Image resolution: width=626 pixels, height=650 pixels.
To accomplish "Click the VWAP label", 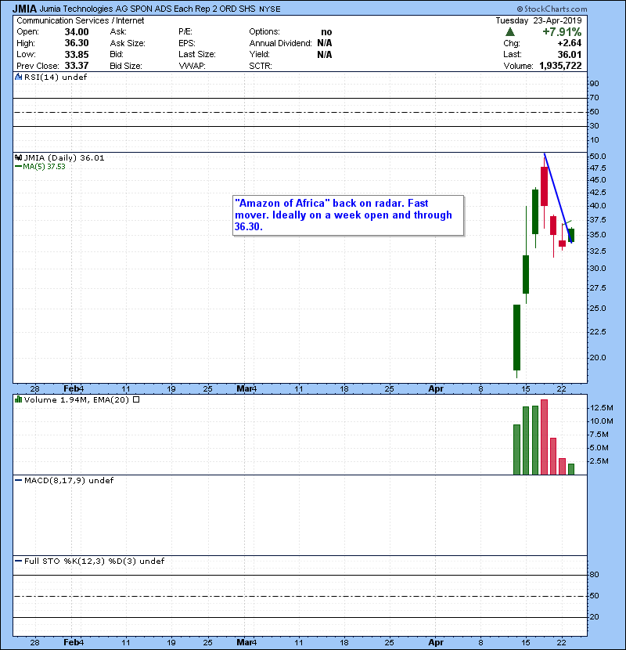I will pos(192,66).
